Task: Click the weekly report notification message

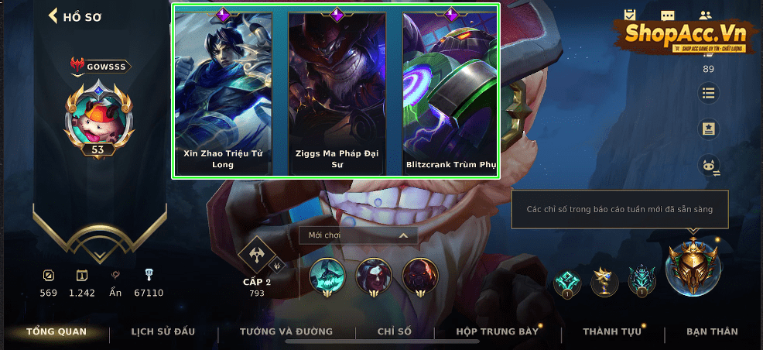Action: point(619,209)
